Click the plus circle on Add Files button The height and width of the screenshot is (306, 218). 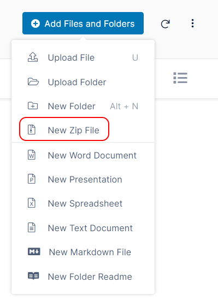[36, 23]
